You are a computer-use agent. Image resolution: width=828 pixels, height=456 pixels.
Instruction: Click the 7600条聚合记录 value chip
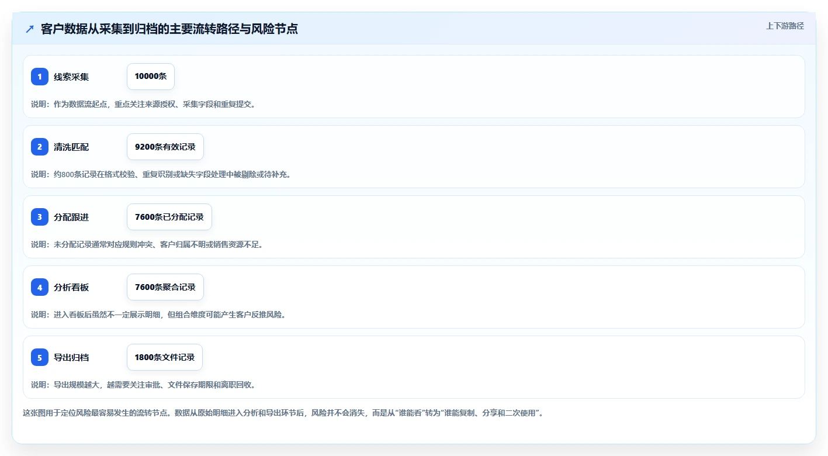click(165, 287)
